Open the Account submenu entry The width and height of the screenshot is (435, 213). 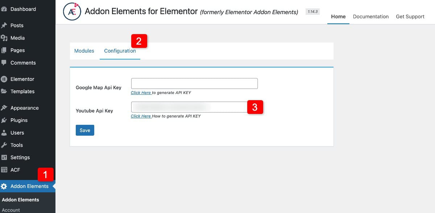point(11,210)
